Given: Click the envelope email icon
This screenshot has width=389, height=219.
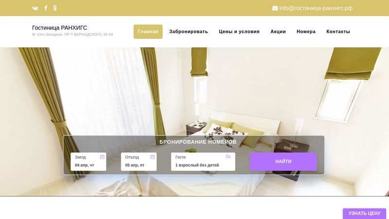Looking at the screenshot, I should point(275,8).
